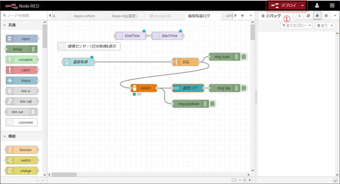Toggle the msg.topic debug node output
The image size is (340, 184).
coord(243,57)
